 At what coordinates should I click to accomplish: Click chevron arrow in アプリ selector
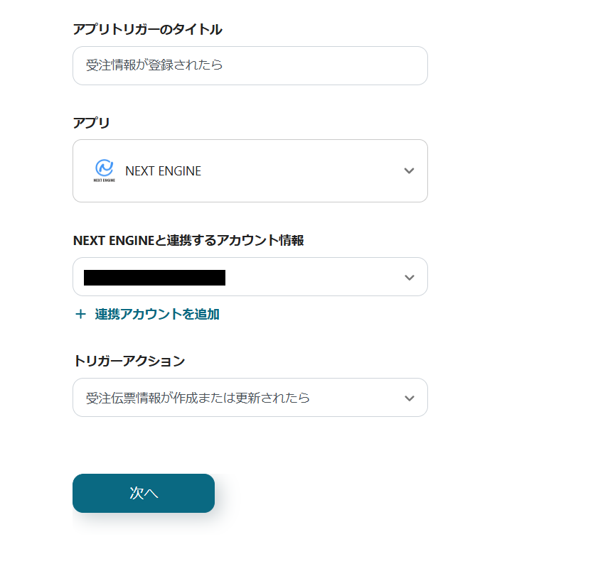click(x=409, y=170)
